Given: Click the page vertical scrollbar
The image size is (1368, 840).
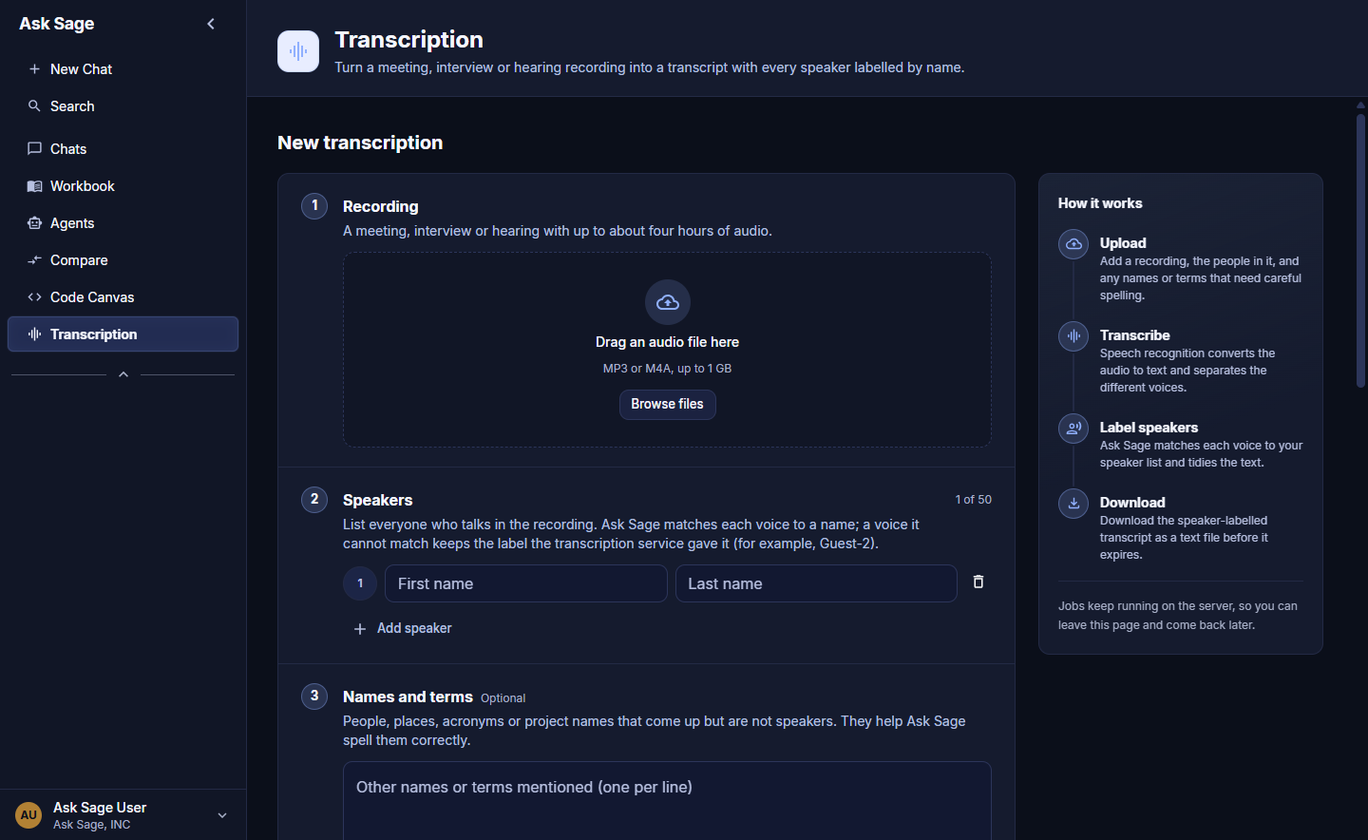Looking at the screenshot, I should (x=1360, y=252).
